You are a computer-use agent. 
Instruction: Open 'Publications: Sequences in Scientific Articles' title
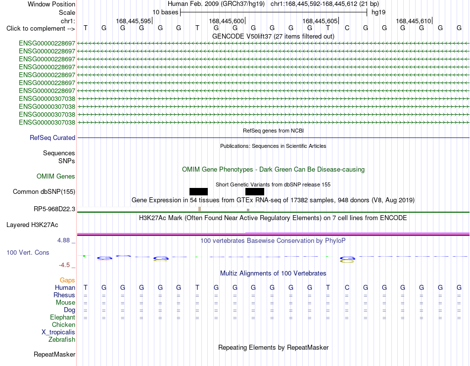(273, 146)
